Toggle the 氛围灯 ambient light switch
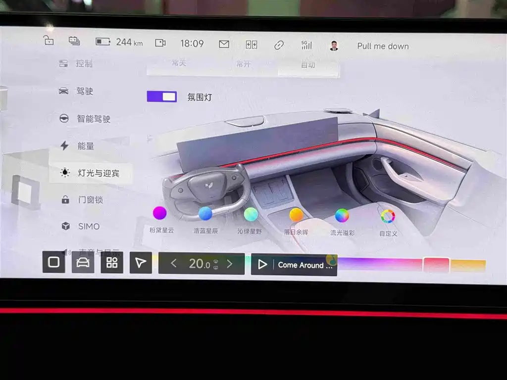Image resolution: width=507 pixels, height=380 pixels. coord(162,96)
